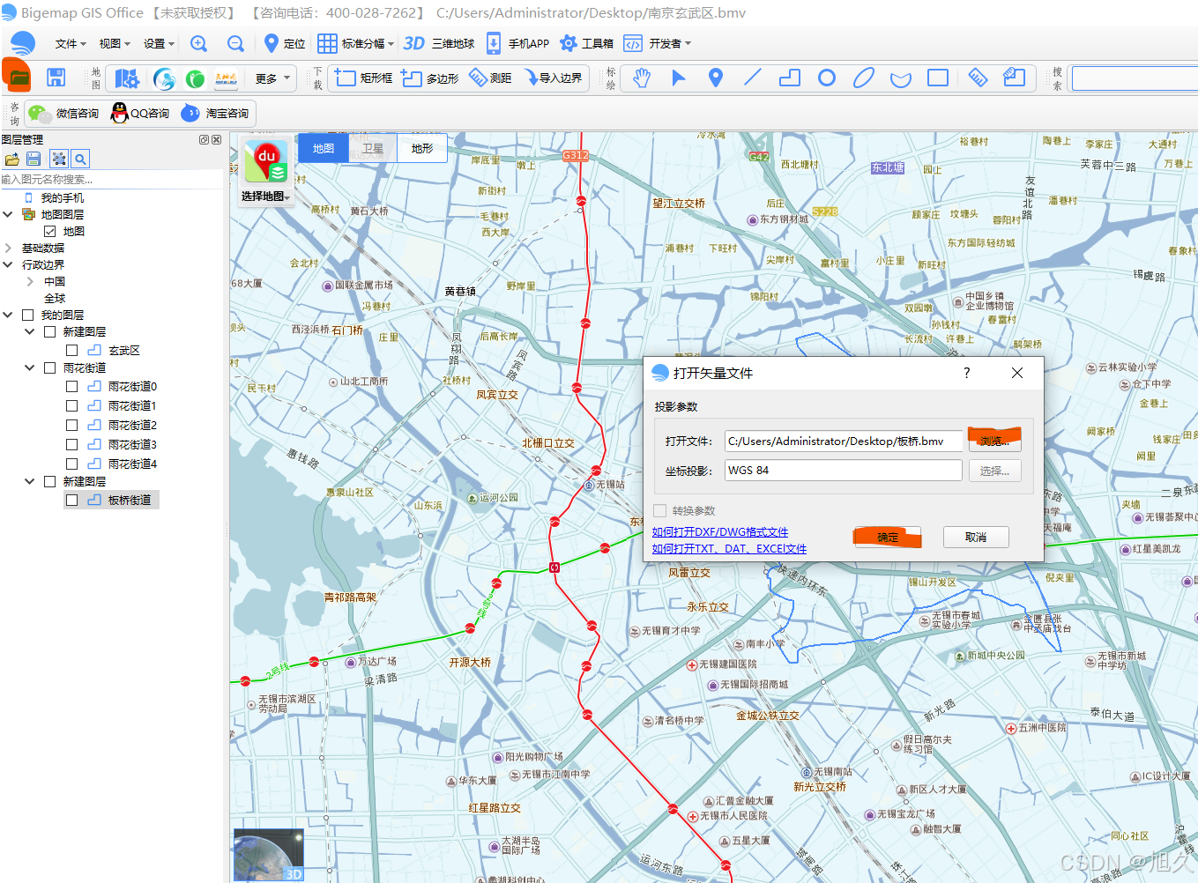Switch to the 卫星 map tab
Image resolution: width=1198 pixels, height=883 pixels.
373,148
